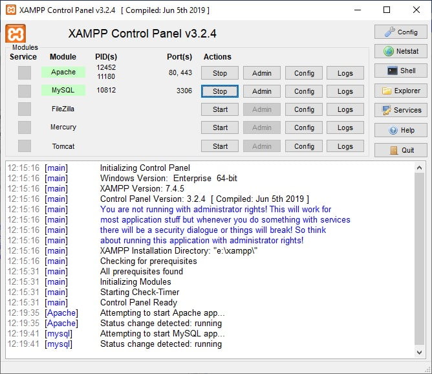Screen dimensions: 432x374
Task: Toggle the Apache service checkbox
Action: [x=25, y=72]
